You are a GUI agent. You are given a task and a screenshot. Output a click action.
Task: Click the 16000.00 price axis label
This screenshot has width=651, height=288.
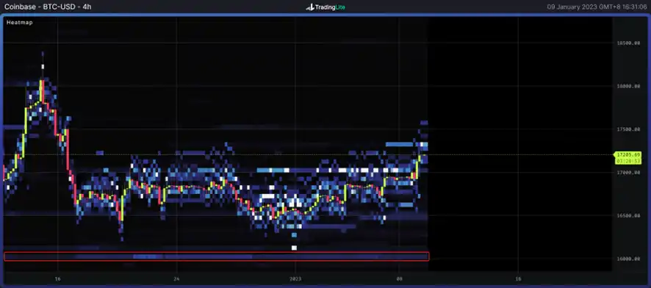pyautogui.click(x=627, y=259)
